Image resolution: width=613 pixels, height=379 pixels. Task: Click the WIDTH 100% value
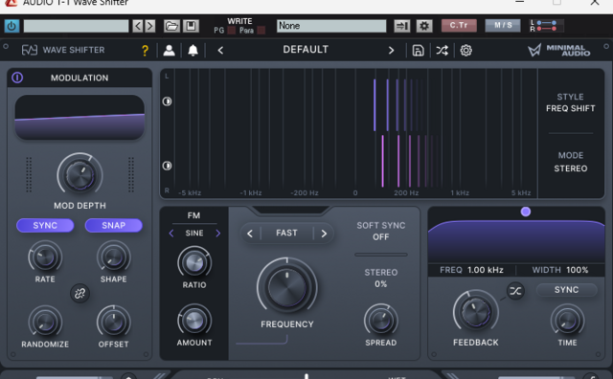(560, 270)
